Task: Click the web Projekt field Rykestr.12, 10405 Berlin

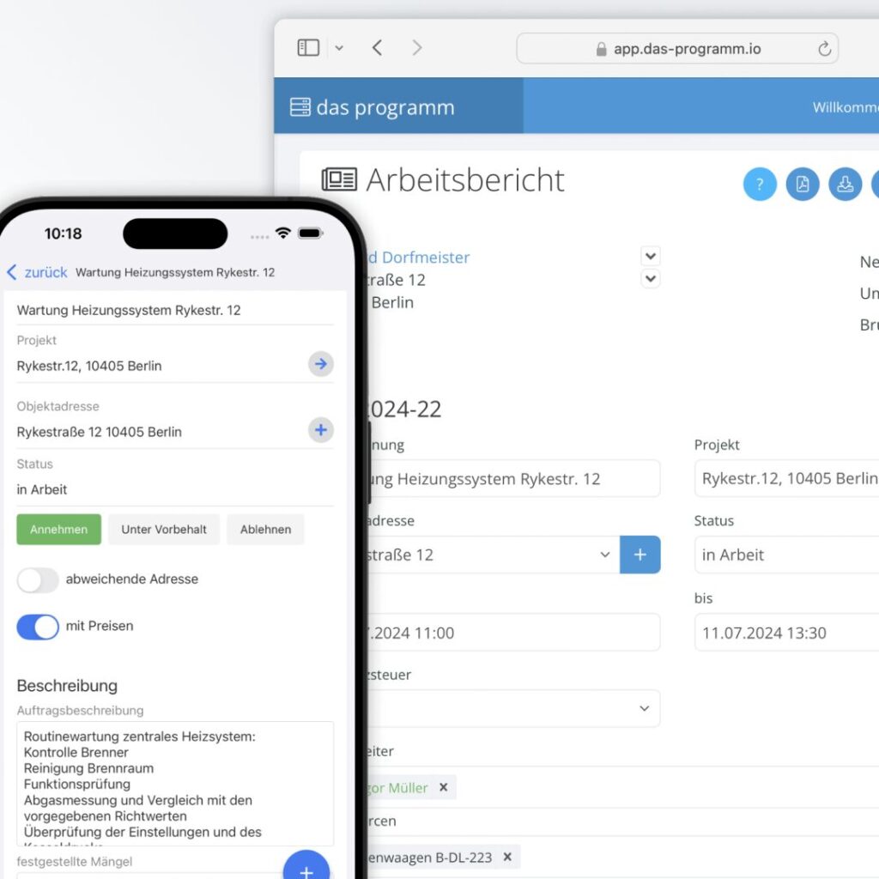Action: (x=786, y=479)
